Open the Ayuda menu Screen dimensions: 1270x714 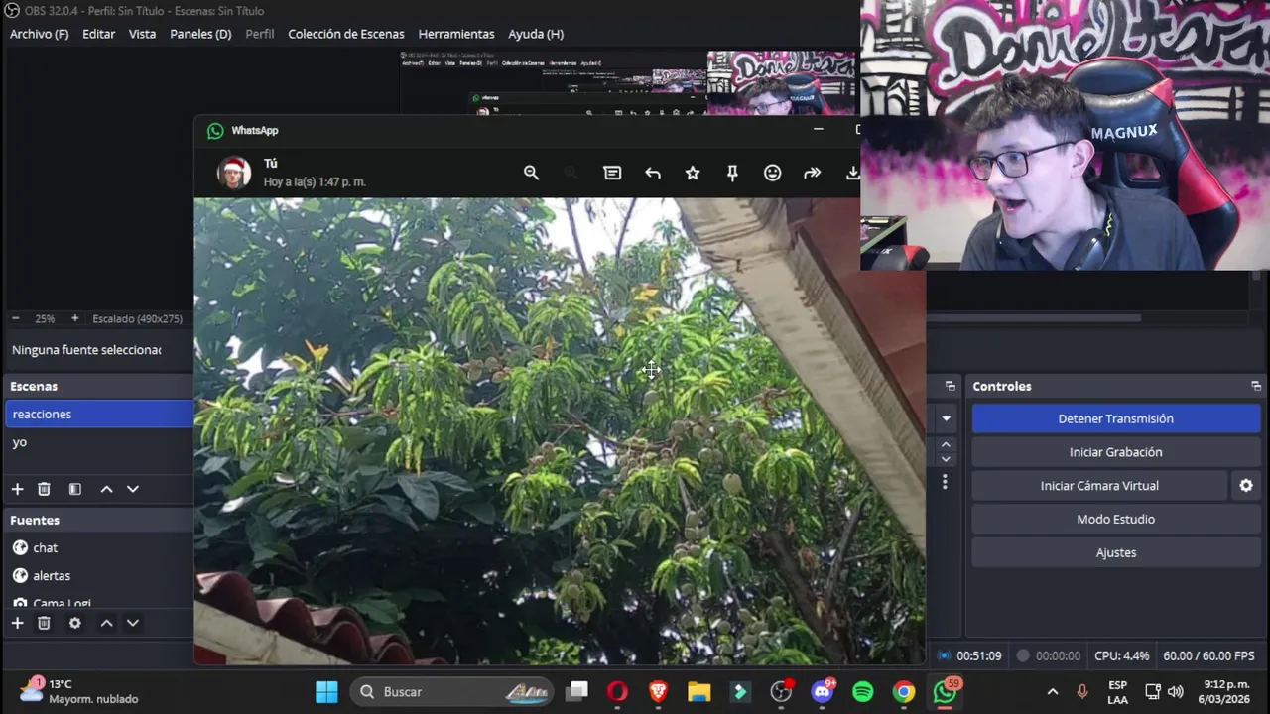[536, 34]
